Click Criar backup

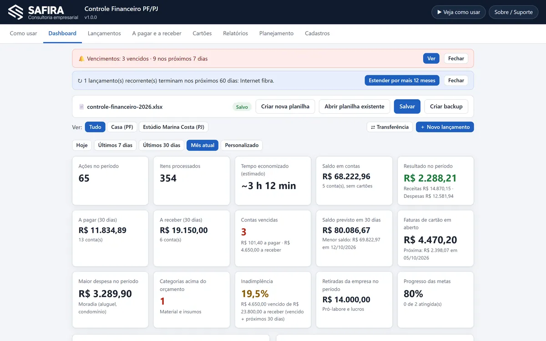pos(446,106)
